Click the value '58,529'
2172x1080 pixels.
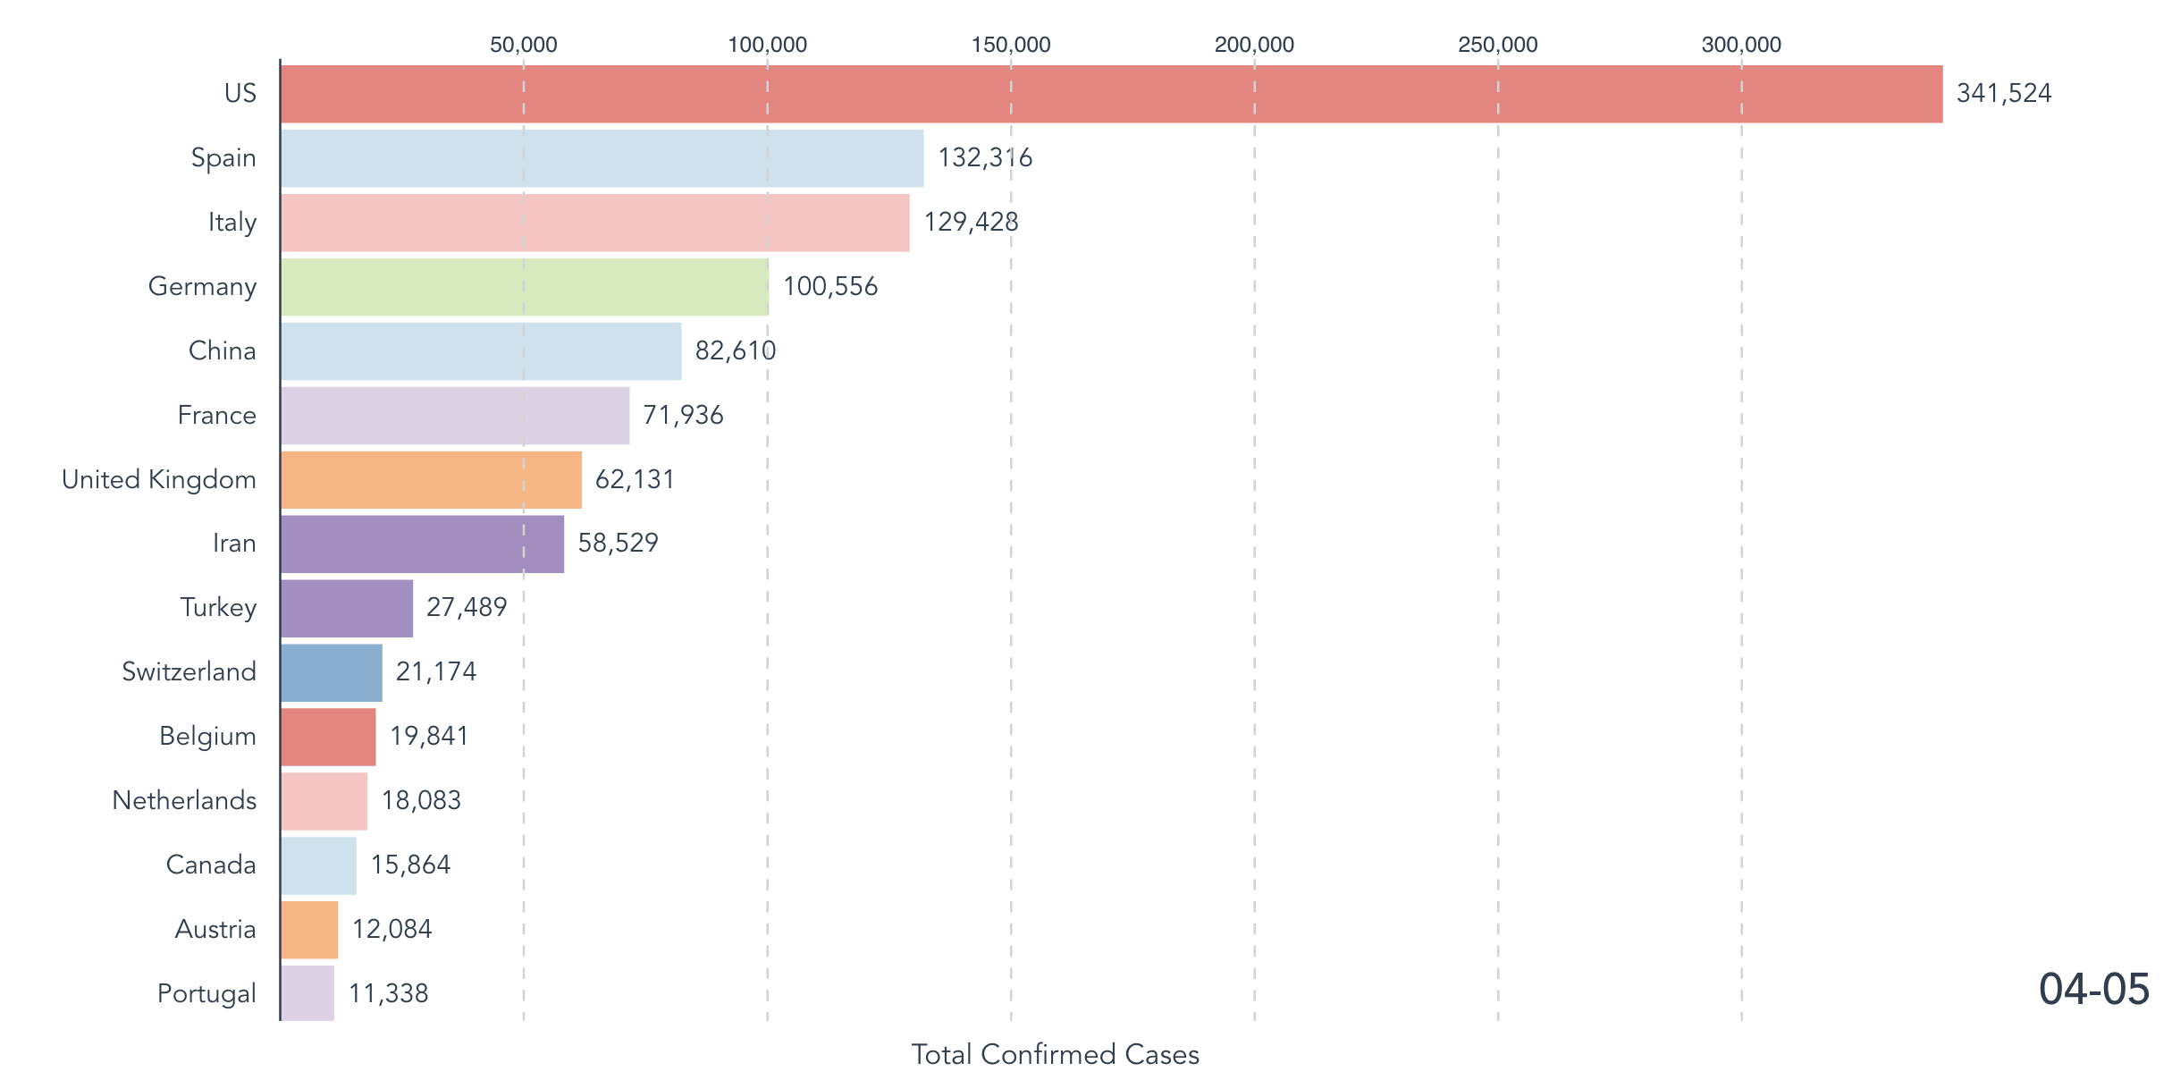[619, 544]
